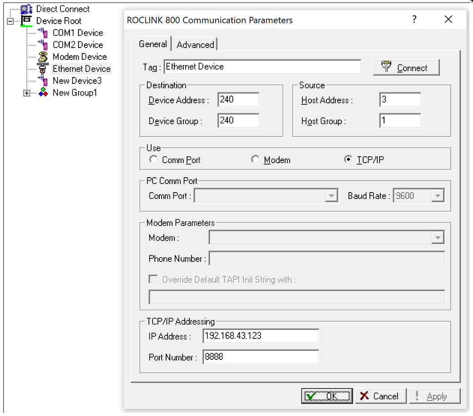Click the Host Group field
The image size is (473, 416).
tap(400, 121)
